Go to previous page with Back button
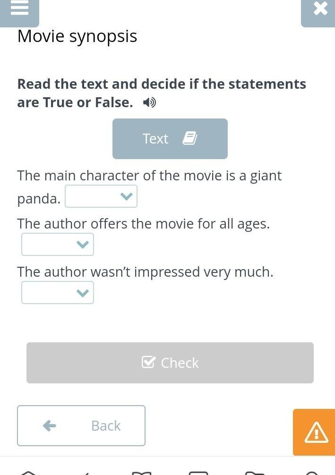Screen dimensions: 335x475 [81, 425]
